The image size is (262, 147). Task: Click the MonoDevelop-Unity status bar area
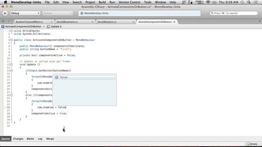[139, 13]
